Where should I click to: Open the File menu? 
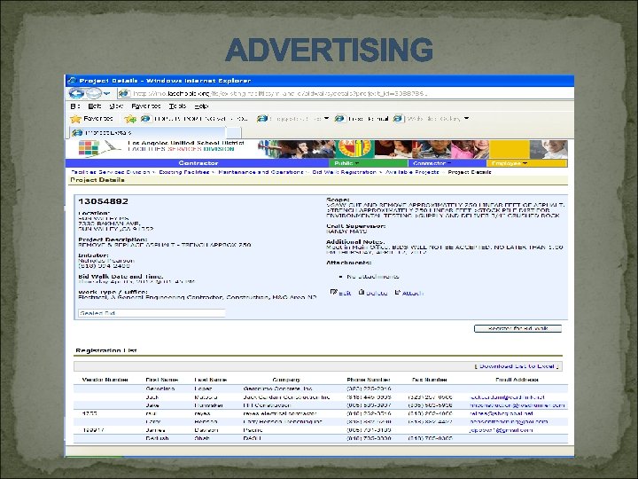point(75,105)
